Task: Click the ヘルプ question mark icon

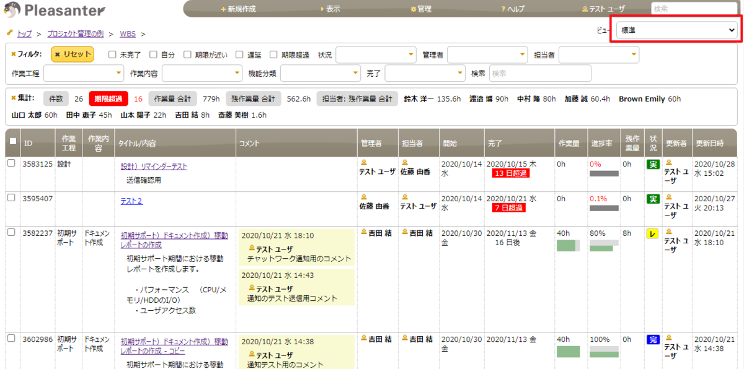Action: 502,8
